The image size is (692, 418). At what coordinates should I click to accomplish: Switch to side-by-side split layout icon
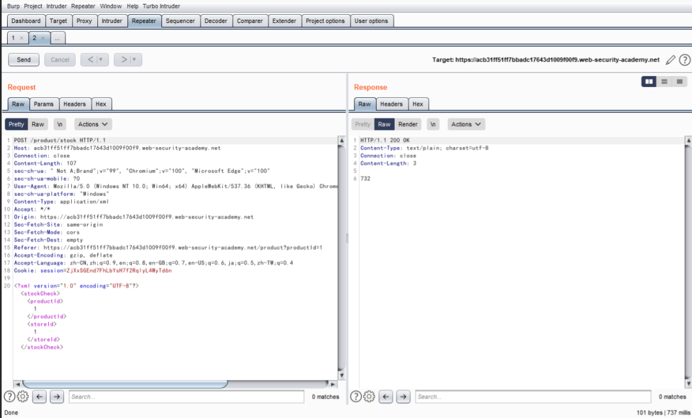pyautogui.click(x=648, y=82)
